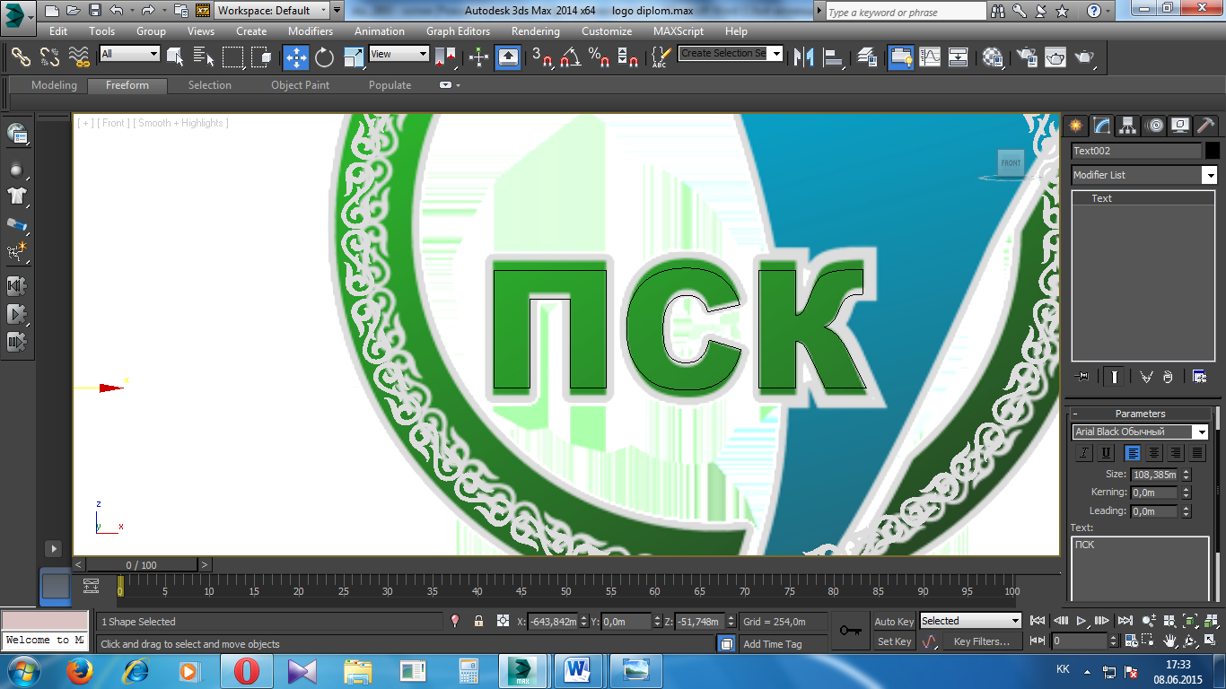Click the Set Key button
The image size is (1226, 689).
tap(894, 641)
